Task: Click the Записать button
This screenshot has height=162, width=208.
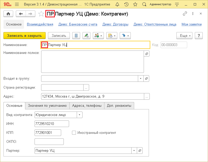Action: [x=59, y=36]
